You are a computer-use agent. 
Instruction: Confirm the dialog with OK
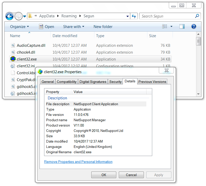(x=104, y=175)
